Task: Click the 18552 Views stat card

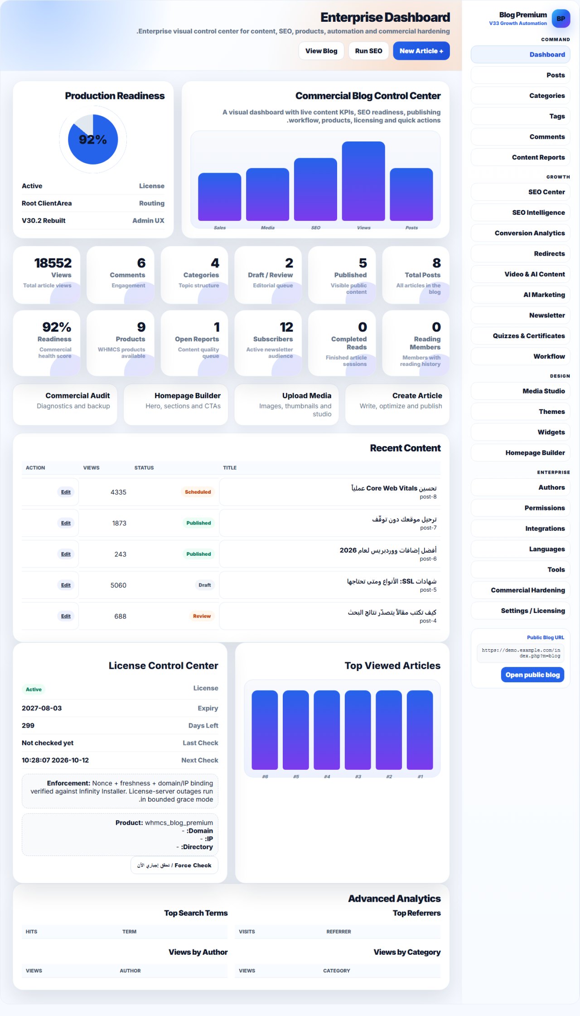Action: 47,275
